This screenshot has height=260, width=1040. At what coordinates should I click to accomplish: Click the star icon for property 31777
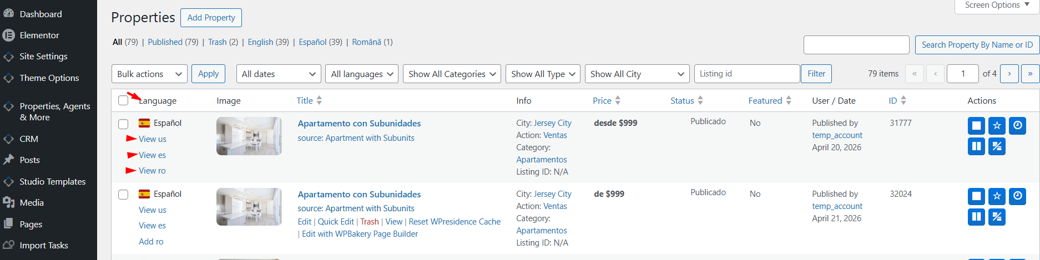tap(997, 126)
